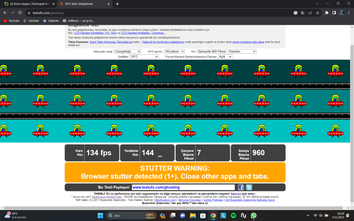Image resolution: width=354 pixels, height=221 pixels.
Task: Open ekran inceleme web sitesi link
Action: (x=248, y=42)
